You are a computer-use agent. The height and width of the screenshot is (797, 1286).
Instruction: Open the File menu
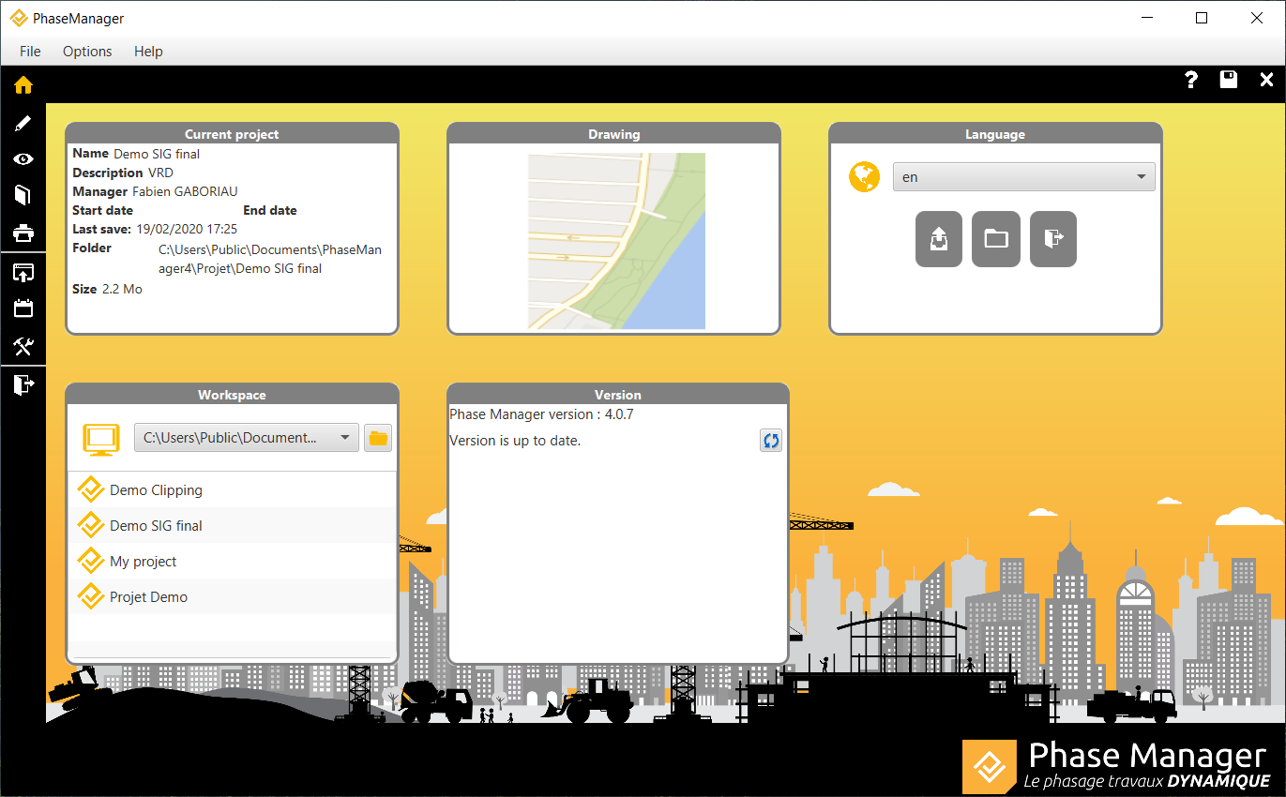click(x=30, y=52)
